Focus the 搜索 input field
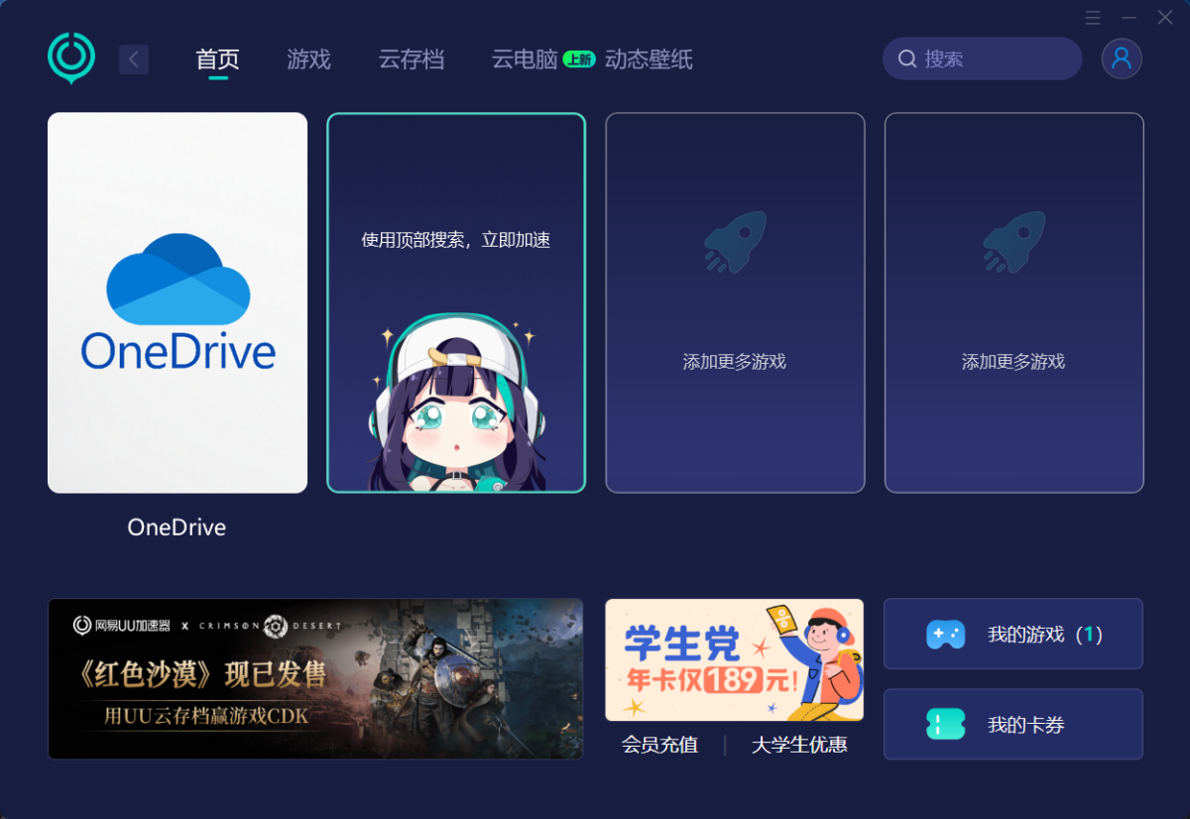 [982, 58]
